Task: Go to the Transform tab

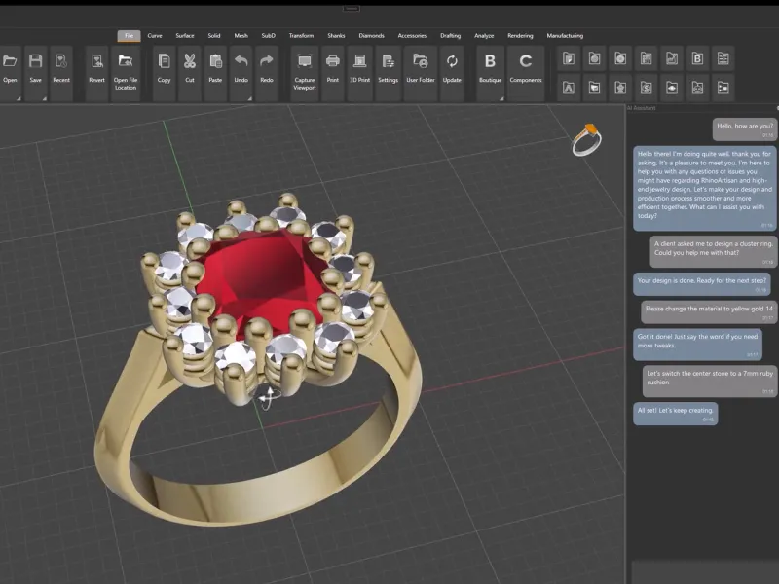Action: (x=301, y=36)
